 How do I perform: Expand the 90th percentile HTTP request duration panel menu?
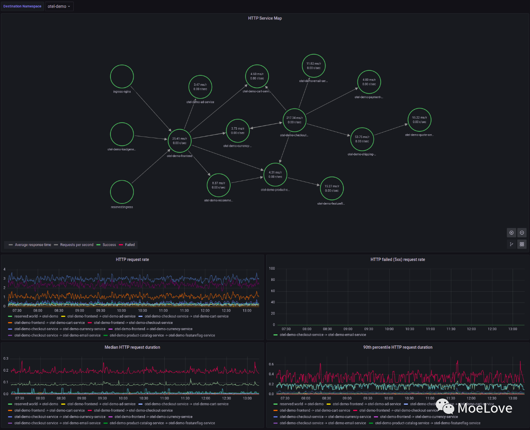[397, 348]
